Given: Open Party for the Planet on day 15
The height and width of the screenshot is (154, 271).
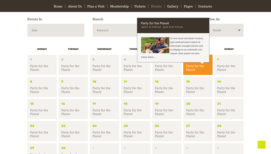Looking at the screenshot, I should coord(39,112).
